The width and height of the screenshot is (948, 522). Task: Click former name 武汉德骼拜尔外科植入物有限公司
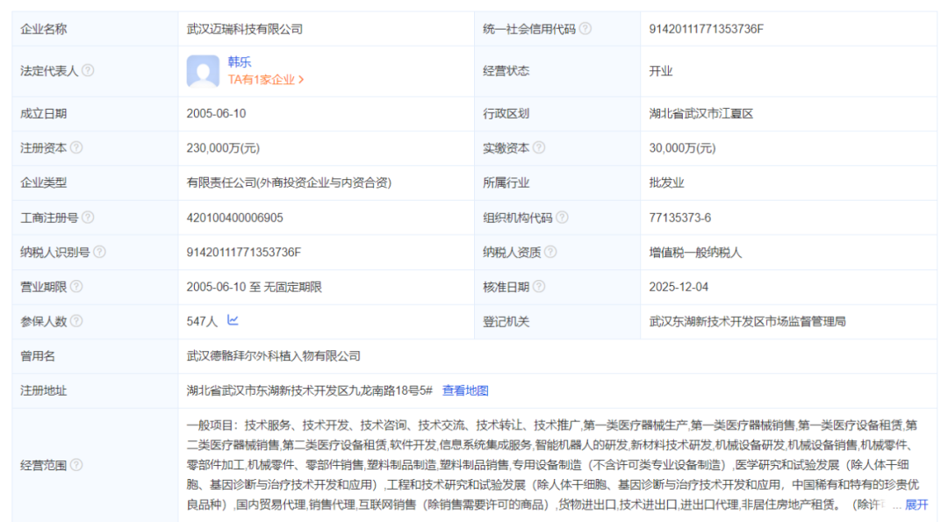click(x=273, y=356)
